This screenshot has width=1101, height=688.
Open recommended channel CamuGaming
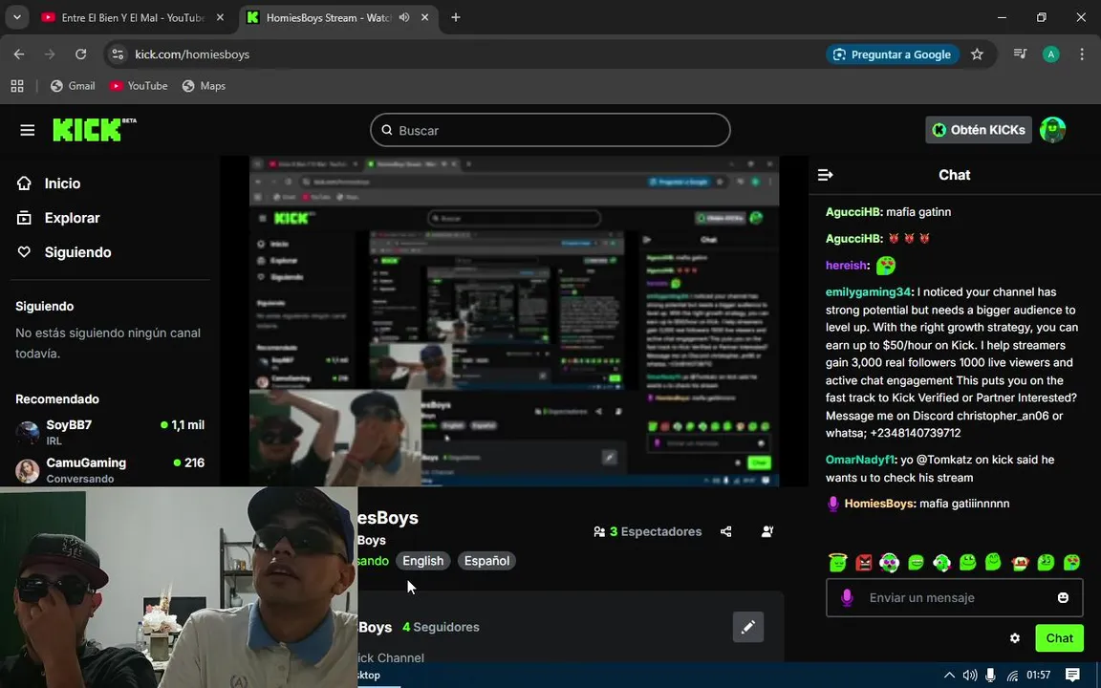[x=110, y=470]
